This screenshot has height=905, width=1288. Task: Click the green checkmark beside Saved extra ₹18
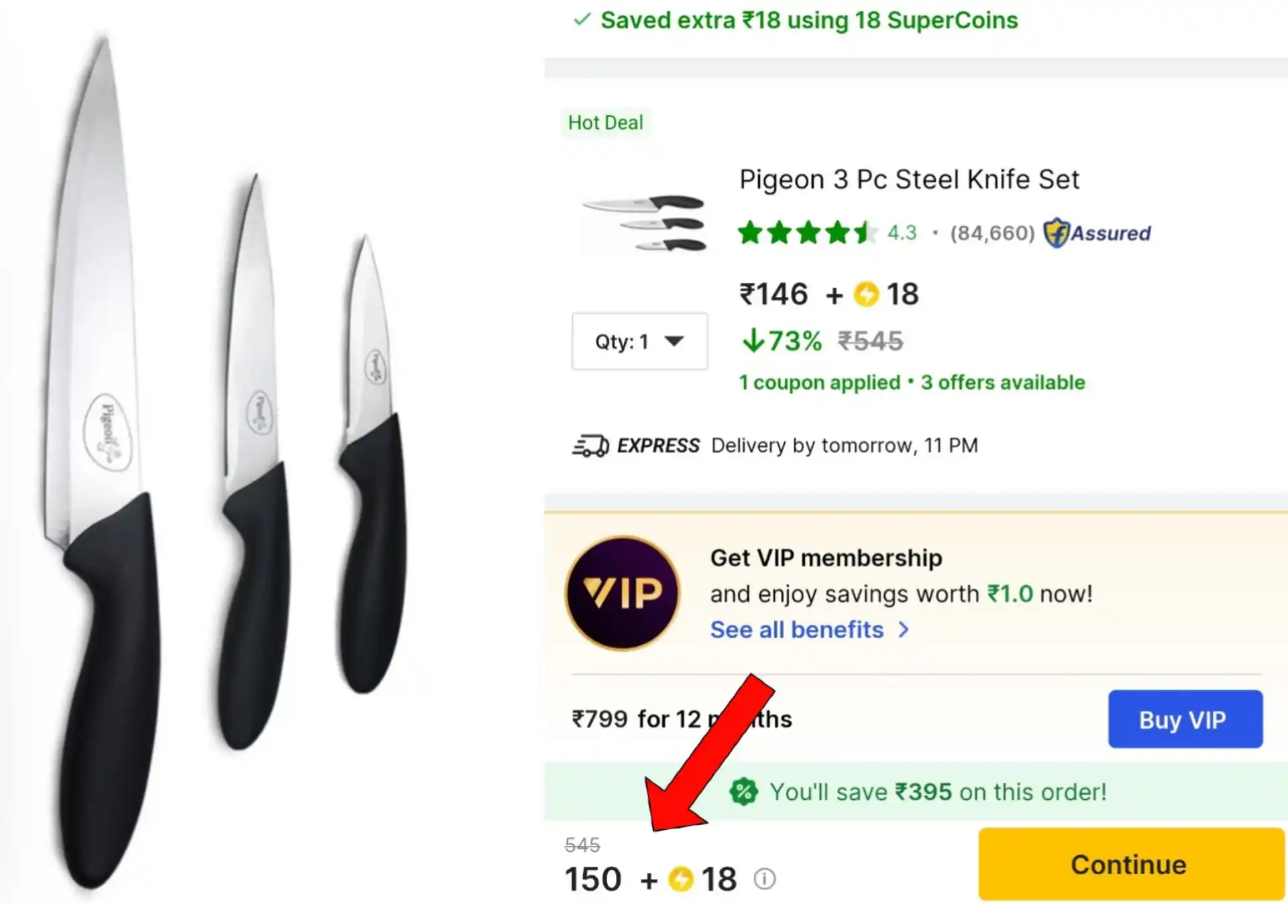click(x=582, y=20)
